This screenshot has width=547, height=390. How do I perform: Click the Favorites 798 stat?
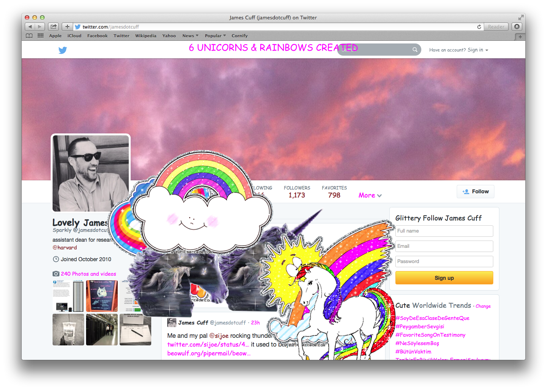[334, 192]
